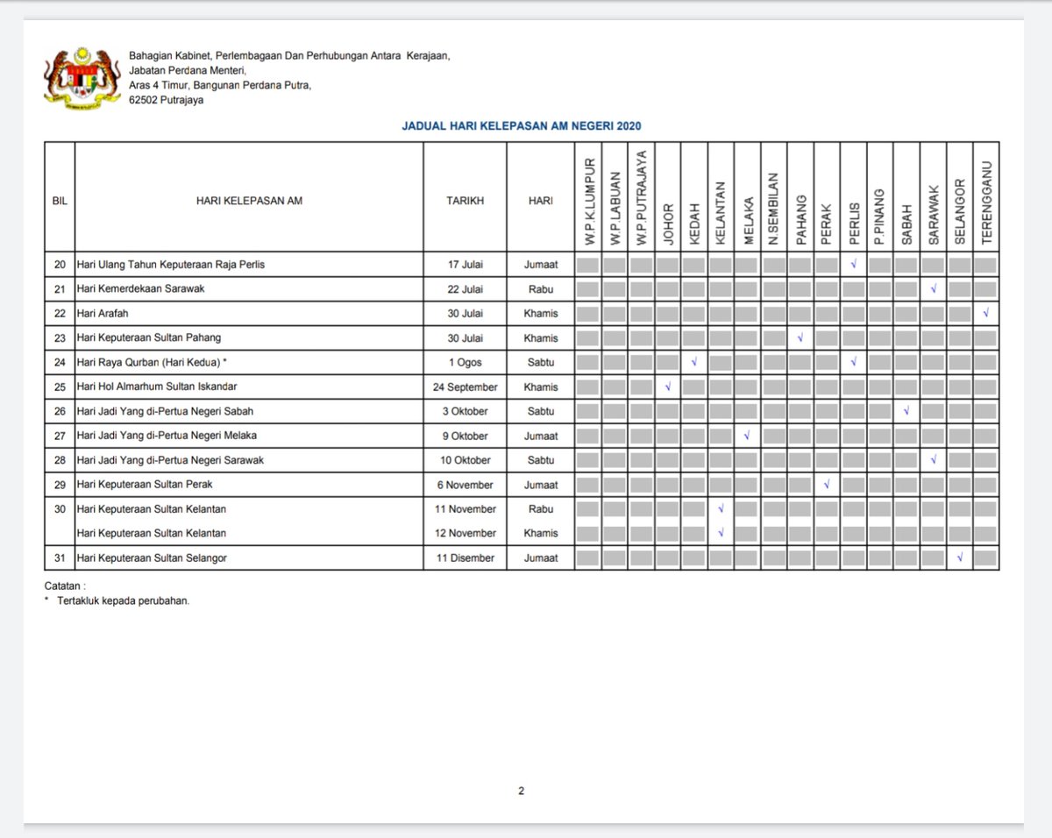Image resolution: width=1052 pixels, height=838 pixels.
Task: Click the Selangor checkmark for 11 Disember
Action: point(960,558)
